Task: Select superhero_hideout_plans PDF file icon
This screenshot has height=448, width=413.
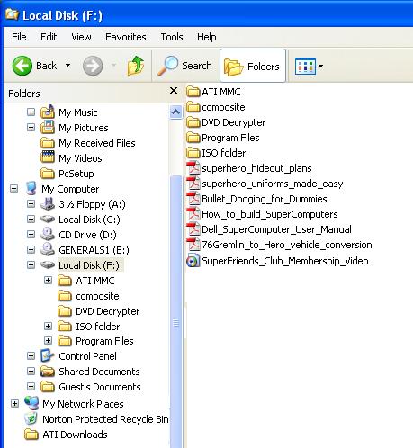Action: (193, 168)
